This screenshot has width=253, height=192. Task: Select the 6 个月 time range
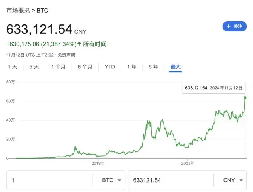click(x=85, y=67)
